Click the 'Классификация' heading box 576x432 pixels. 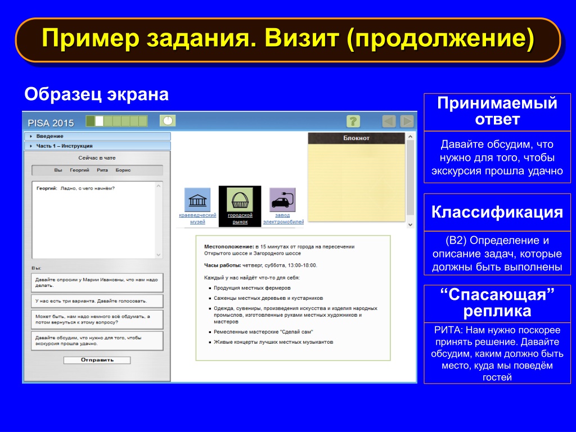pos(497,212)
